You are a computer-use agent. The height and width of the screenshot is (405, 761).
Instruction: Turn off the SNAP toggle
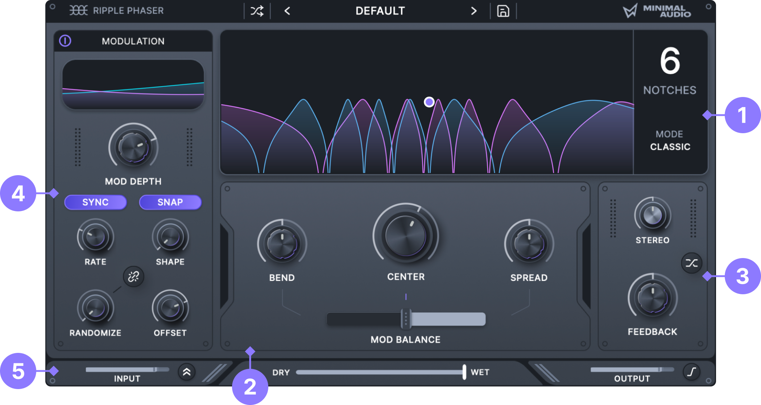click(170, 202)
